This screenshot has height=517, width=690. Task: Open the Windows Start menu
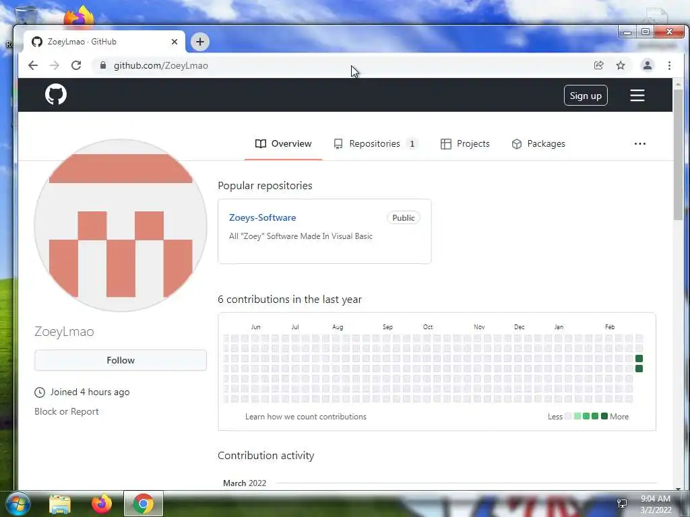coord(18,504)
